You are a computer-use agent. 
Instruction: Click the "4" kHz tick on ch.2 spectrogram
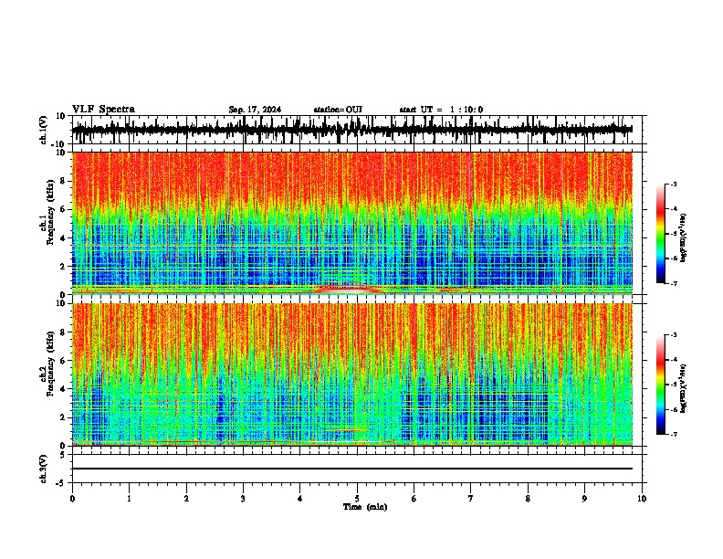tap(64, 389)
